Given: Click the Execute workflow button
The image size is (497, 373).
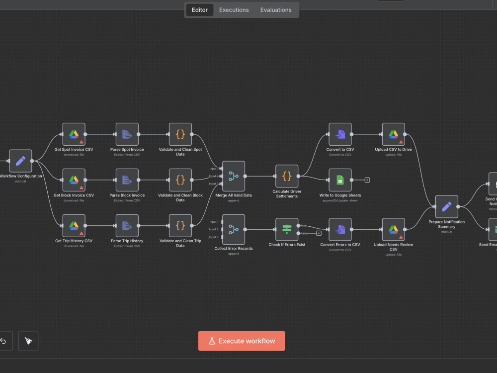Looking at the screenshot, I should 242,341.
